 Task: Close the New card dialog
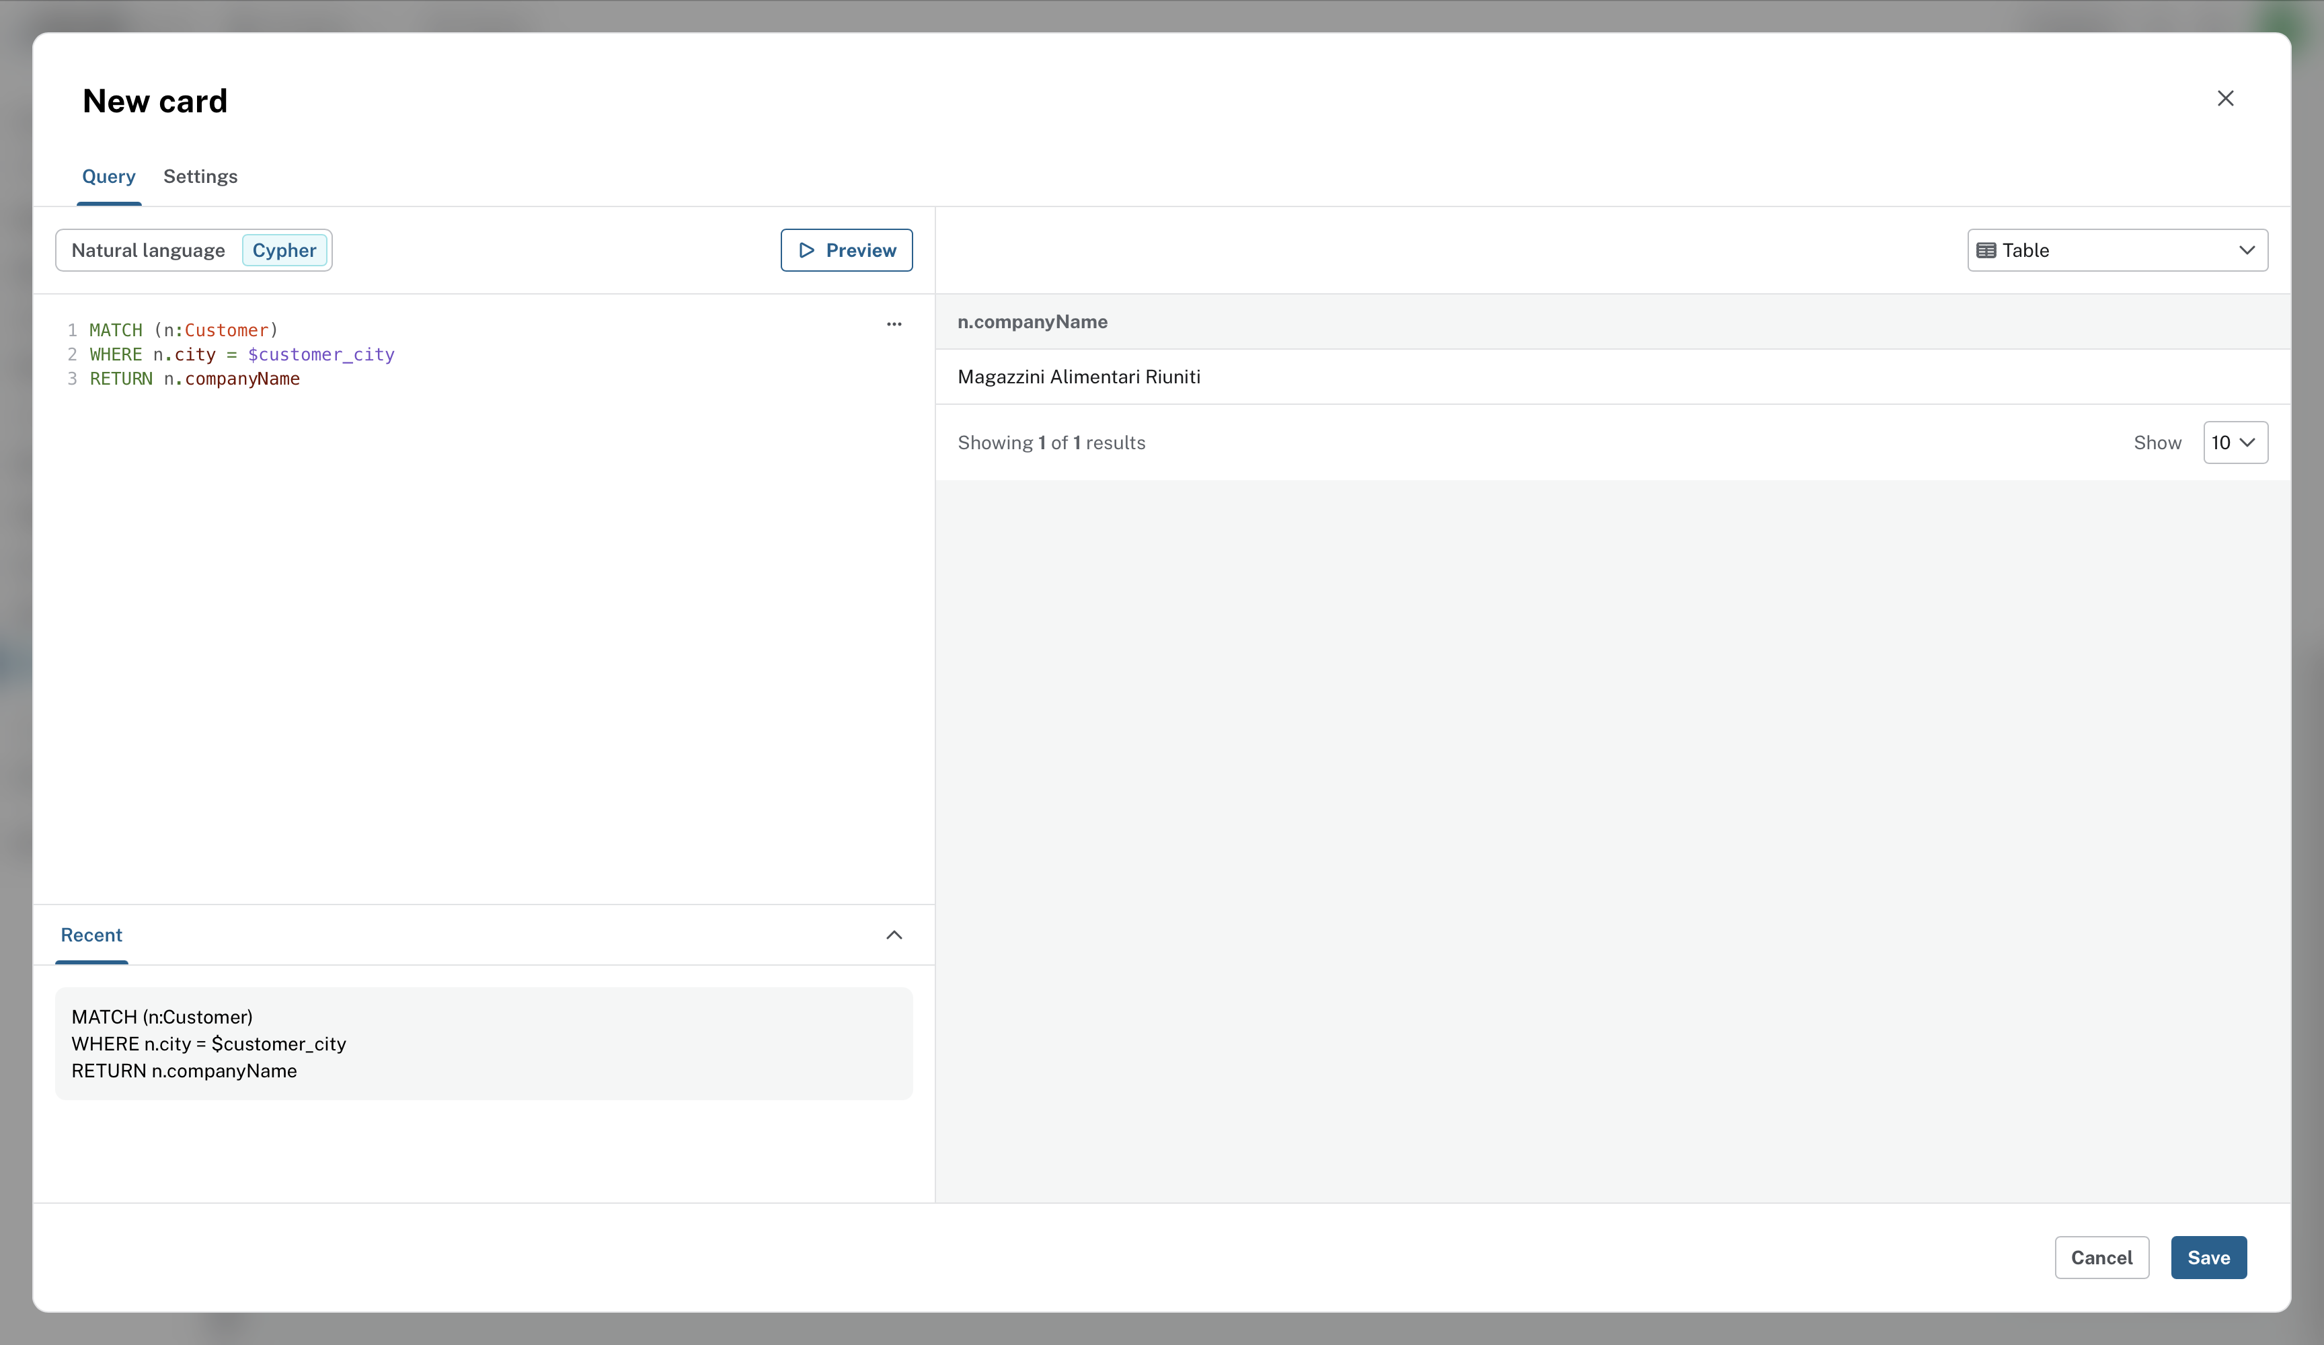[x=2224, y=99]
